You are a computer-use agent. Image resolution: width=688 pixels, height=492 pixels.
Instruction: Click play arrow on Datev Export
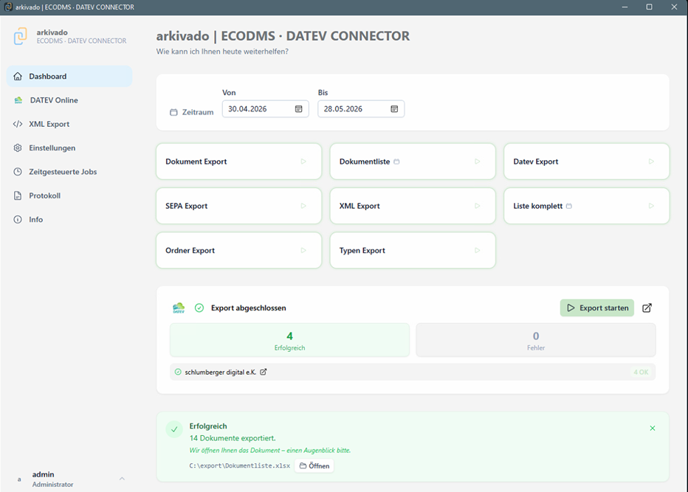click(x=652, y=162)
